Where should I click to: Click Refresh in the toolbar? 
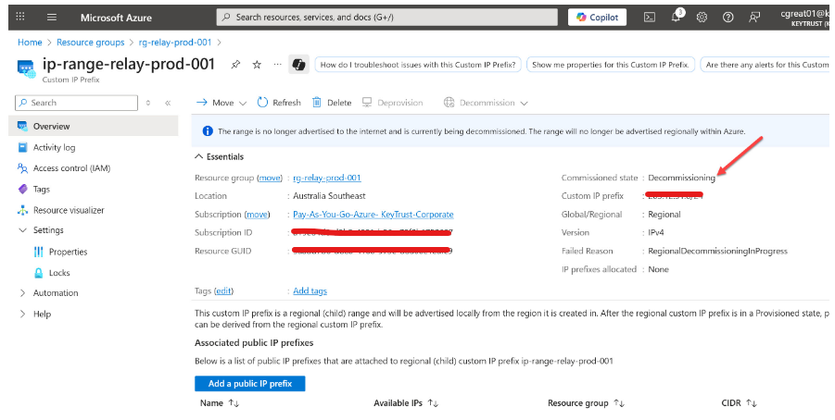279,103
